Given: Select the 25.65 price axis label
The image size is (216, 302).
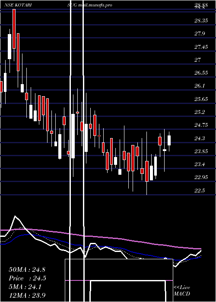Looking at the screenshot, I should point(201,99).
